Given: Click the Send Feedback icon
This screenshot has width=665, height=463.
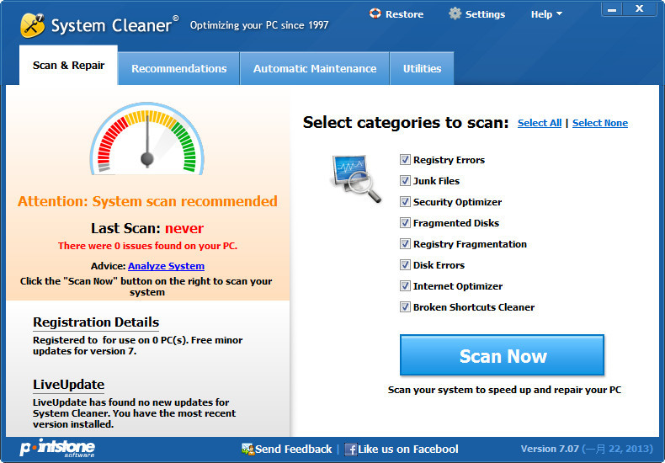Looking at the screenshot, I should point(247,449).
